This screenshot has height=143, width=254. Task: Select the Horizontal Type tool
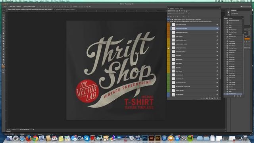click(4, 52)
